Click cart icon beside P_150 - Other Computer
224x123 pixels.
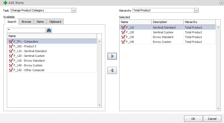11,70
